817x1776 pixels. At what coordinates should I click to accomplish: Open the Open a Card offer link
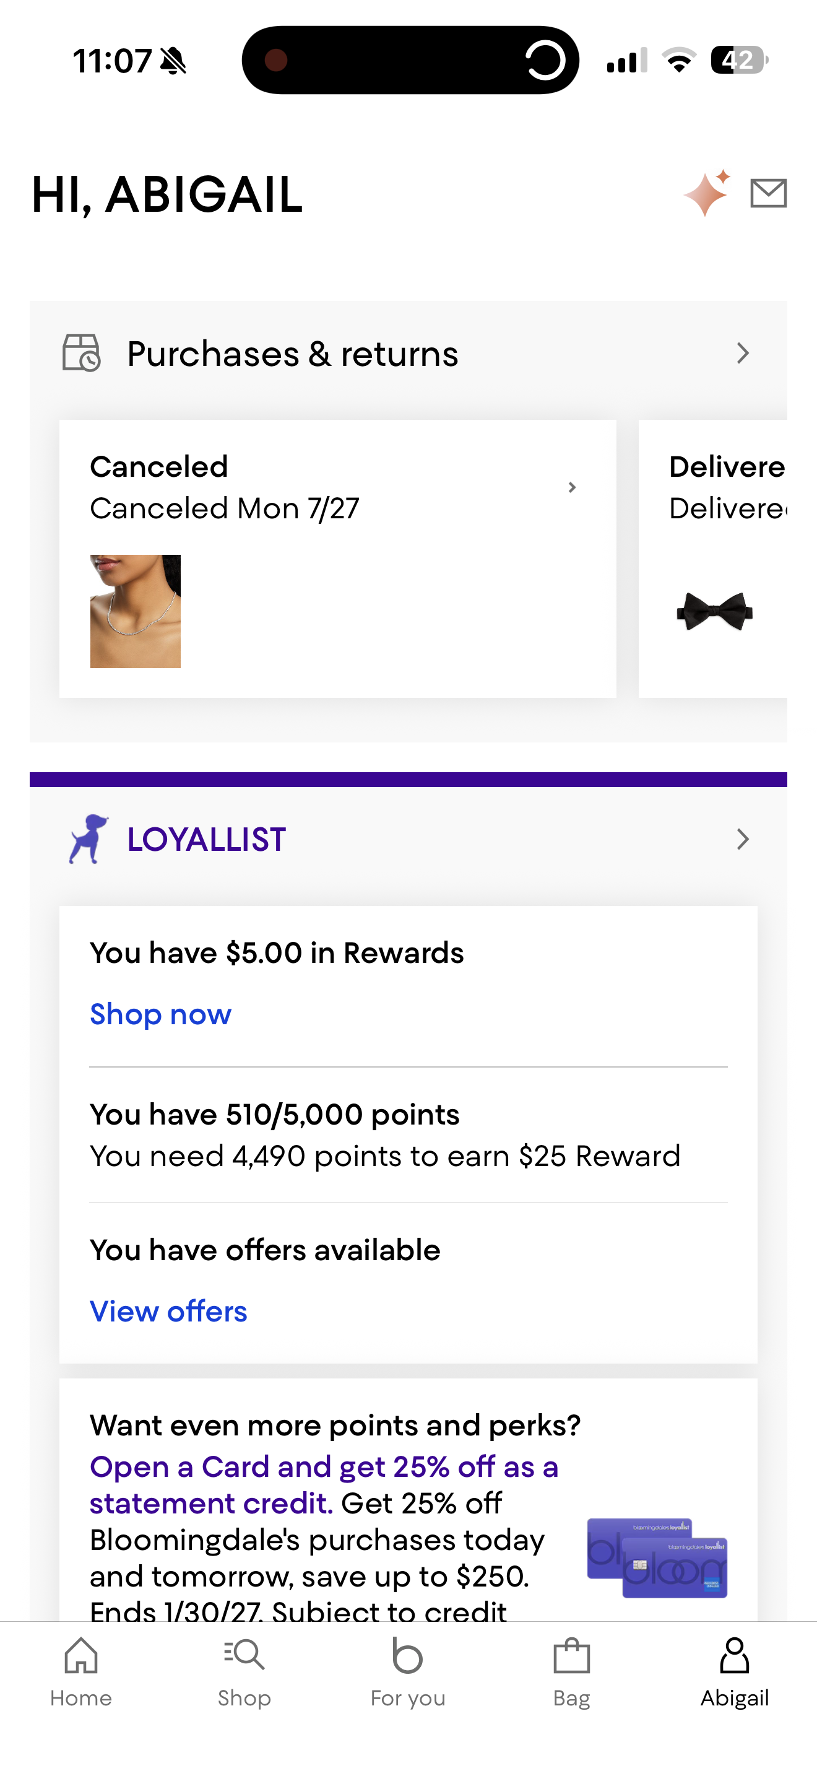point(324,1484)
